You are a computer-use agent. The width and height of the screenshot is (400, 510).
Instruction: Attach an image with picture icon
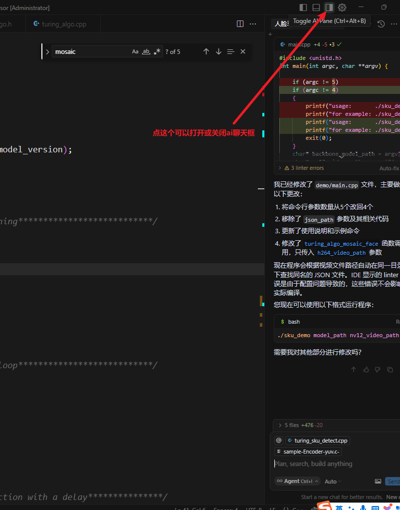[x=378, y=482]
